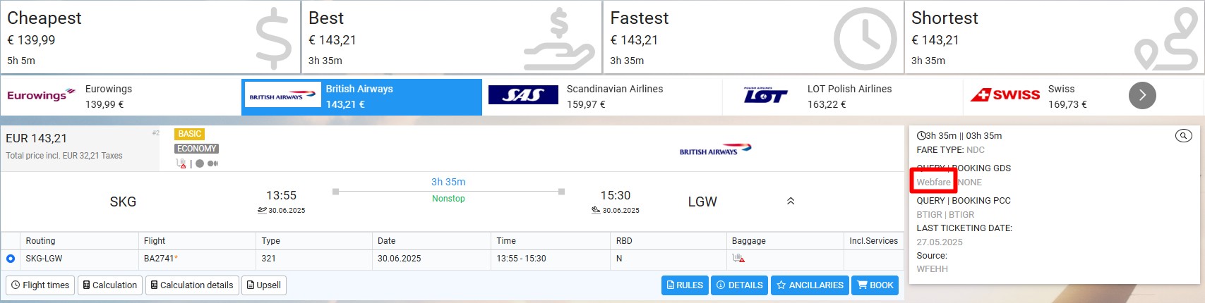Viewport: 1205px width, 303px height.
Task: Click the arrival plane icon under 15:30
Action: tap(596, 210)
